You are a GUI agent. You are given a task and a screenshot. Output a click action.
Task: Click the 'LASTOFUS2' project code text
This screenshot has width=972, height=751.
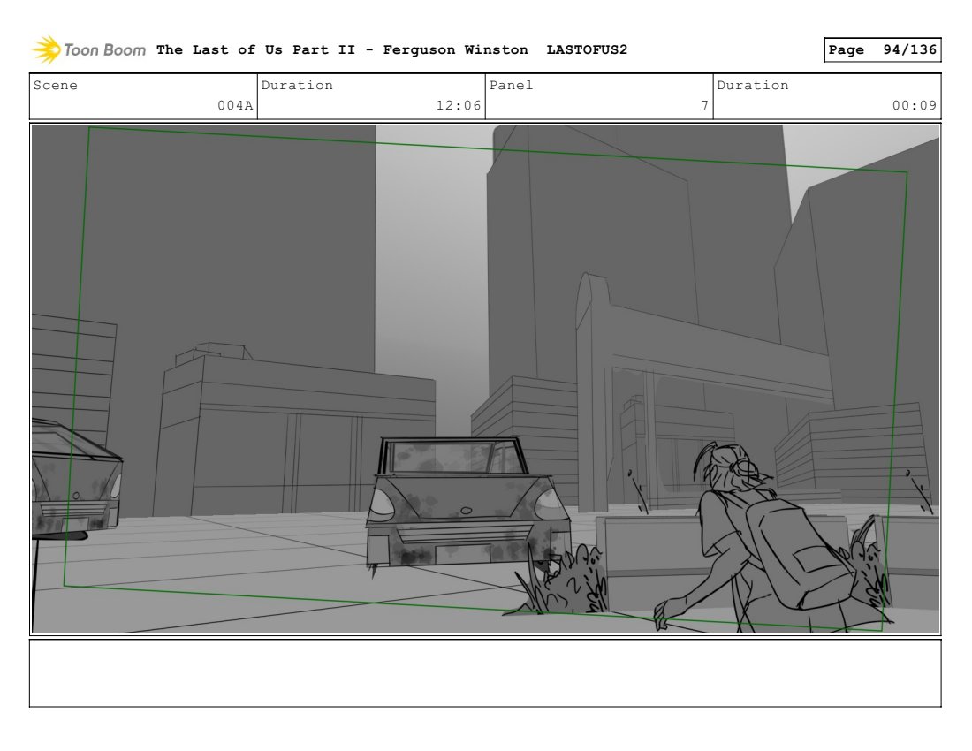[587, 49]
